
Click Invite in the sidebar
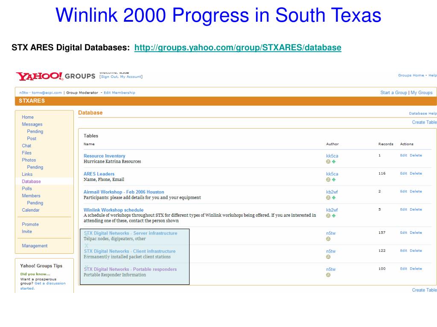click(x=27, y=232)
